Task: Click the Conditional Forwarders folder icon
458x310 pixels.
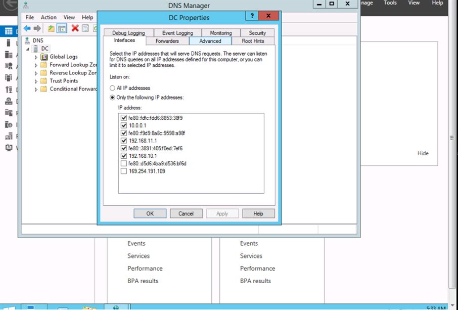Action: tap(44, 89)
